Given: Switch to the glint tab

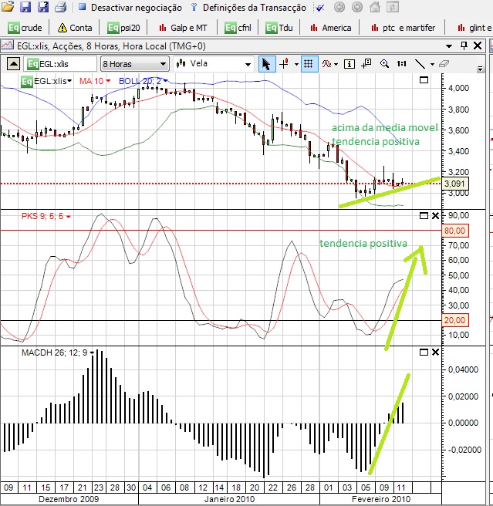Looking at the screenshot, I should (x=474, y=28).
